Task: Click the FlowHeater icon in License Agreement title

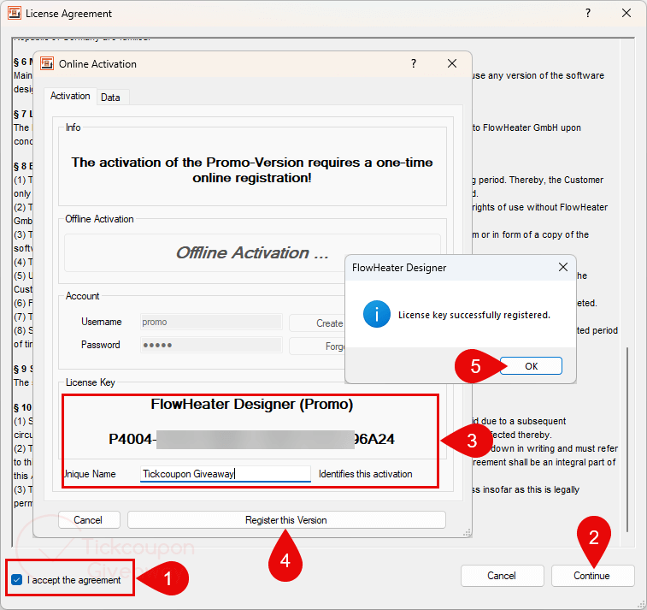Action: [15, 13]
